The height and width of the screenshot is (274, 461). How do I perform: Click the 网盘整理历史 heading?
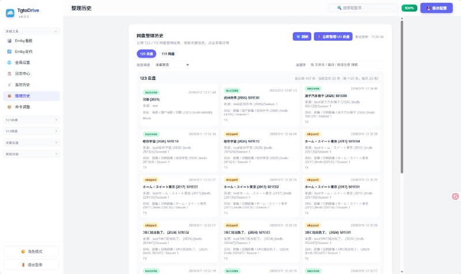coord(150,36)
